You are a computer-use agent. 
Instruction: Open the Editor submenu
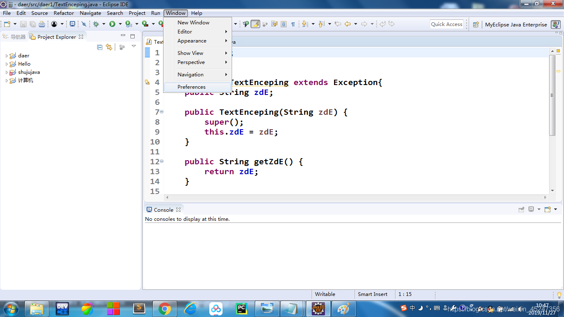(x=197, y=32)
